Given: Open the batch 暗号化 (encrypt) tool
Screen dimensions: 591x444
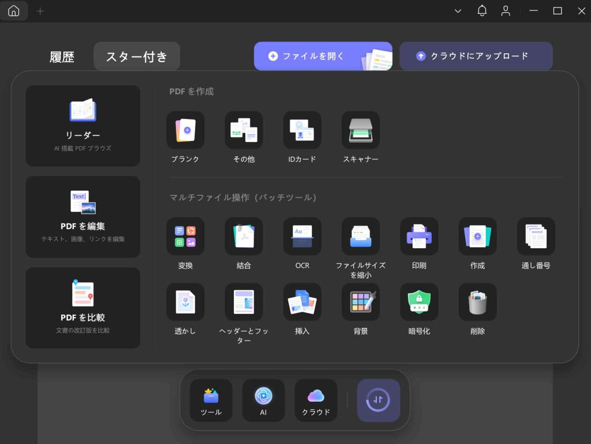Looking at the screenshot, I should pos(419,302).
